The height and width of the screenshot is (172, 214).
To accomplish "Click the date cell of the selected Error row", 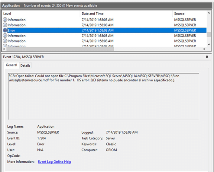I will tap(98, 30).
